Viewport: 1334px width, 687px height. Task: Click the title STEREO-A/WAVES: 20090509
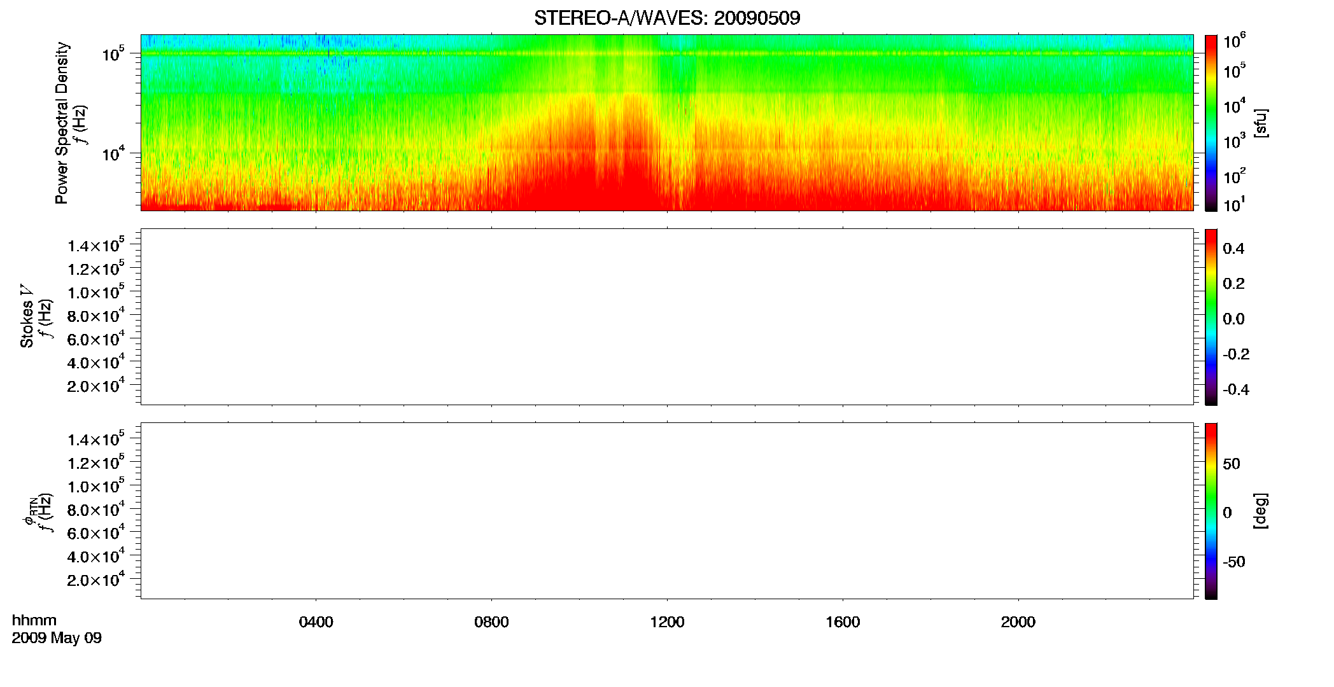(x=667, y=18)
